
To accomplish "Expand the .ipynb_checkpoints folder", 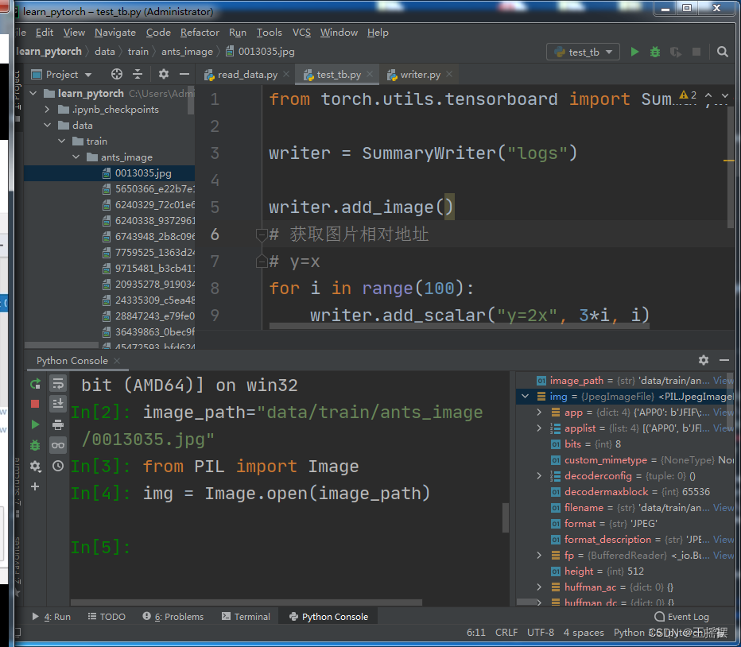I will pyautogui.click(x=48, y=110).
